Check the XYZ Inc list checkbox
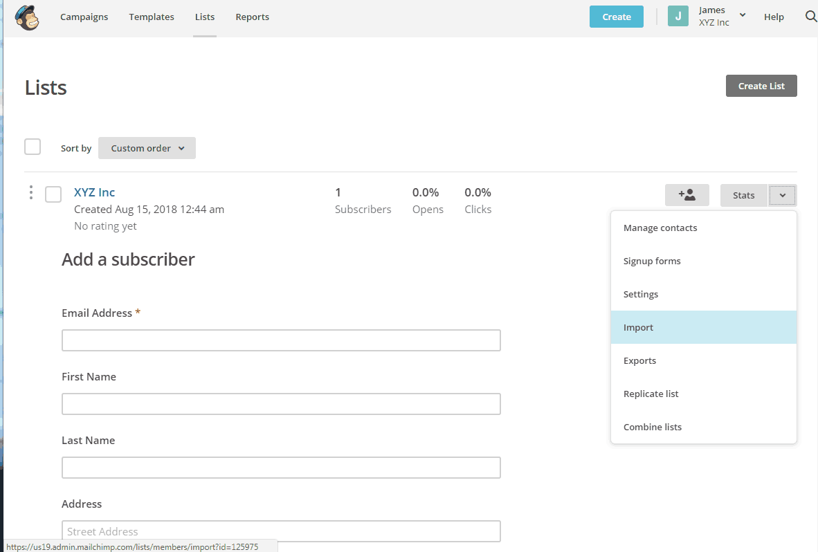 tap(53, 194)
